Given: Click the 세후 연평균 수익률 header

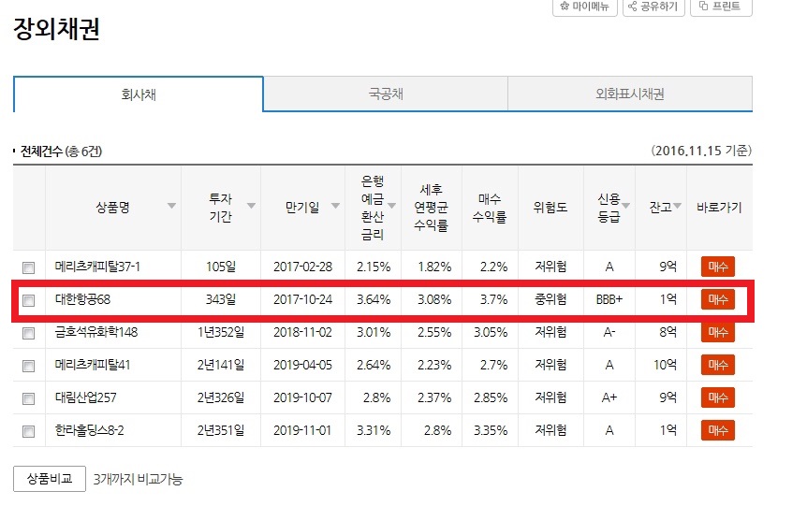Looking at the screenshot, I should [432, 208].
